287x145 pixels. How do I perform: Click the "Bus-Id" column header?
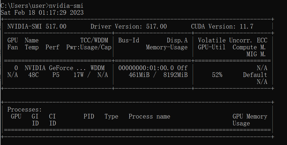tap(129, 40)
